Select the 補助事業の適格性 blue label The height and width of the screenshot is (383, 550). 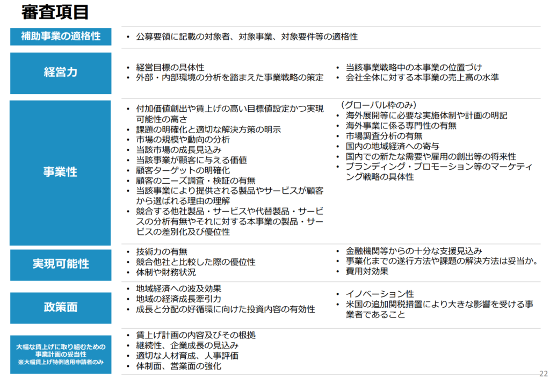(61, 37)
